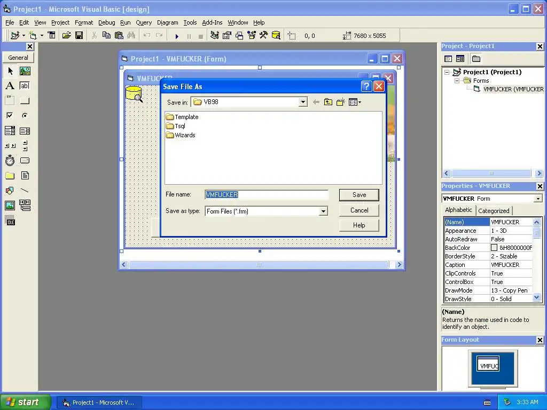Select the FileListBox tool
This screenshot has height=410, width=547.
pyautogui.click(x=25, y=175)
